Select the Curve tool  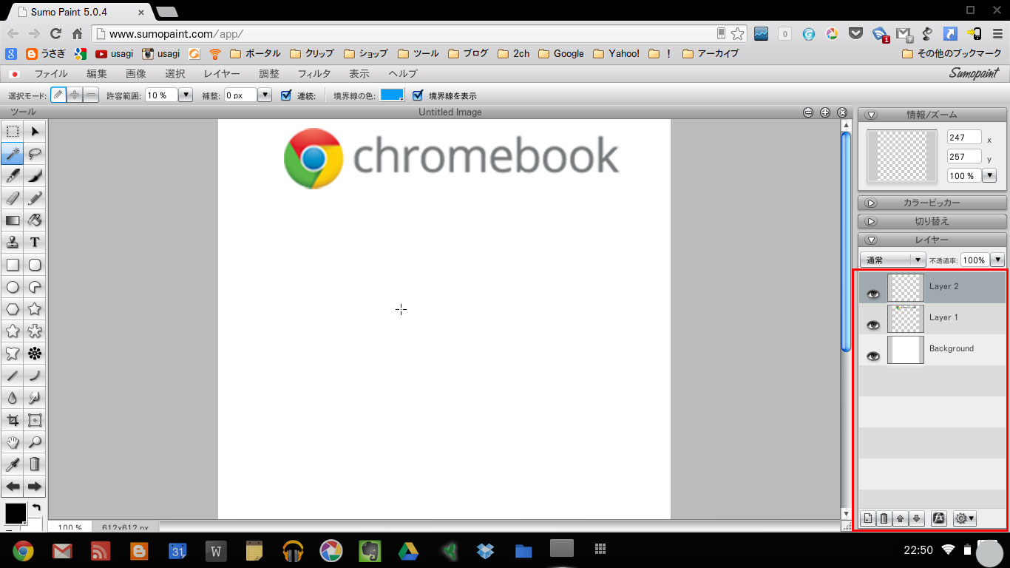coord(35,376)
